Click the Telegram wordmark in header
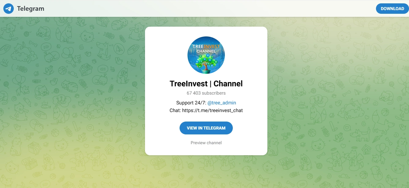 (x=31, y=9)
